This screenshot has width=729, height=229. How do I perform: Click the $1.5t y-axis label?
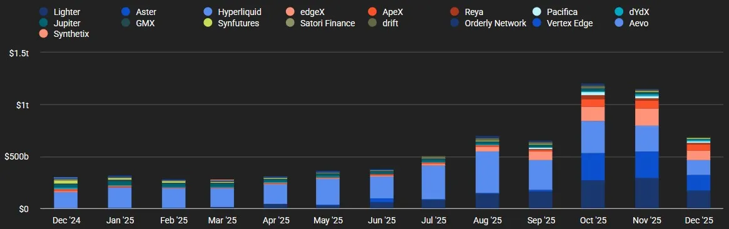point(19,53)
